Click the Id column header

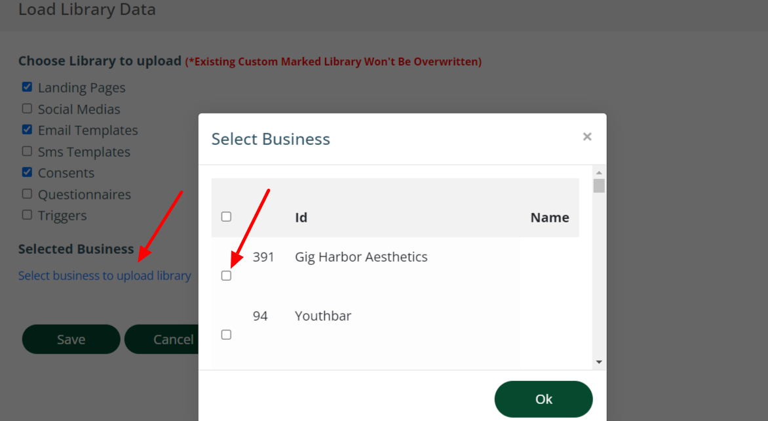pos(301,218)
